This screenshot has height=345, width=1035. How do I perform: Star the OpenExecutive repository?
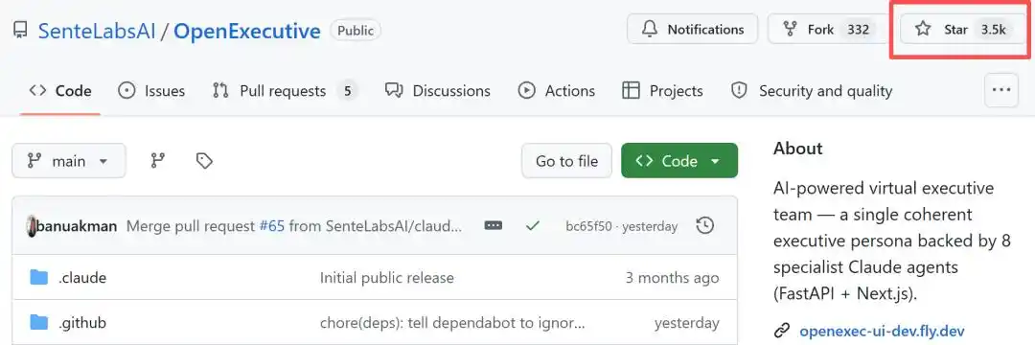(963, 29)
